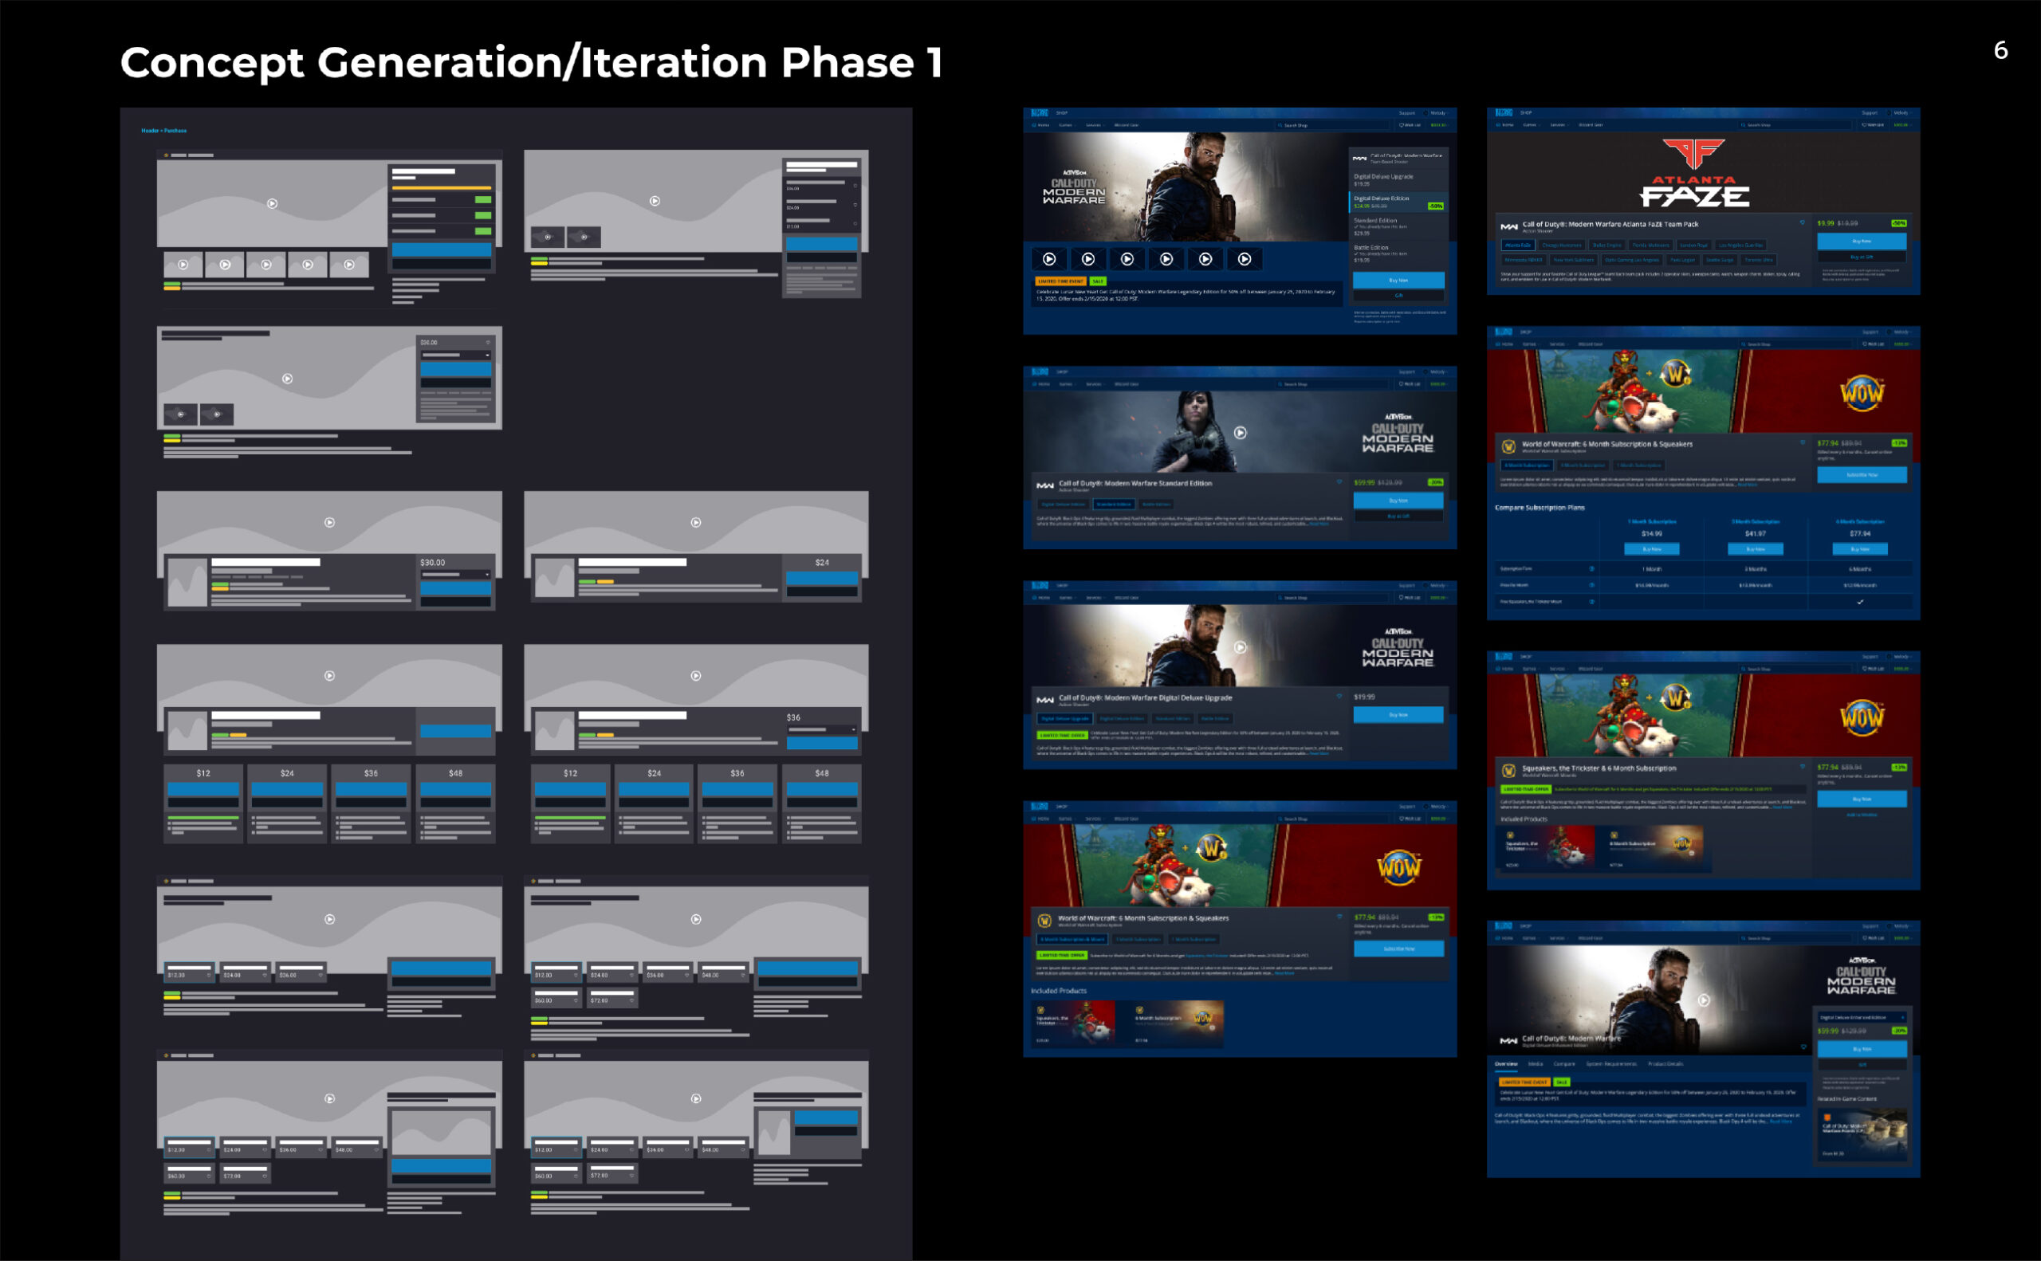Open Digital Deluxe Enhanced Edition dropdown
The image size is (2041, 1261).
pyautogui.click(x=1862, y=1017)
